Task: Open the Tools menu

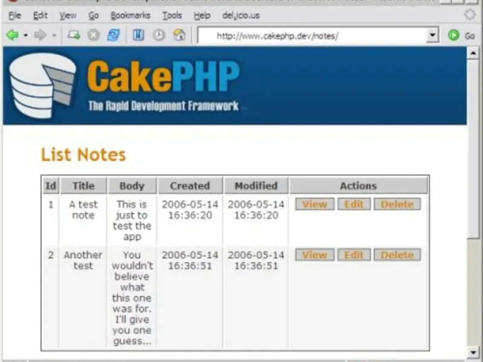Action: [172, 16]
